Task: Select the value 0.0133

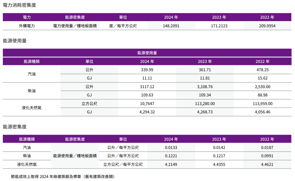Action: tap(171, 147)
